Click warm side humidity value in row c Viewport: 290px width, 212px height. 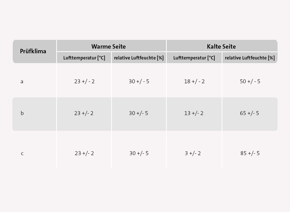pyautogui.click(x=139, y=153)
